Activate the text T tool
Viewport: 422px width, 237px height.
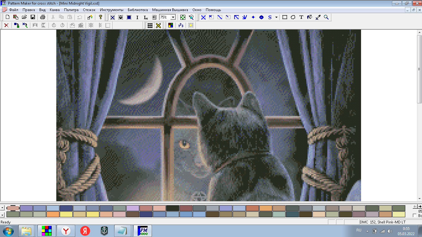click(301, 17)
